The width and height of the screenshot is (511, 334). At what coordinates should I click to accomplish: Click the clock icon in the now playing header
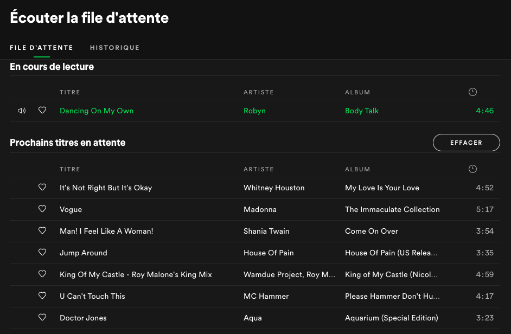click(x=472, y=92)
